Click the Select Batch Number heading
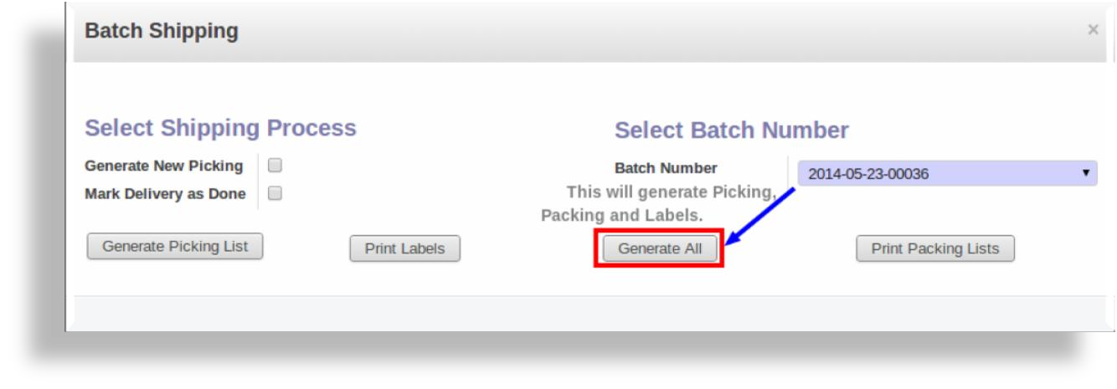1117x389 pixels. pos(732,131)
